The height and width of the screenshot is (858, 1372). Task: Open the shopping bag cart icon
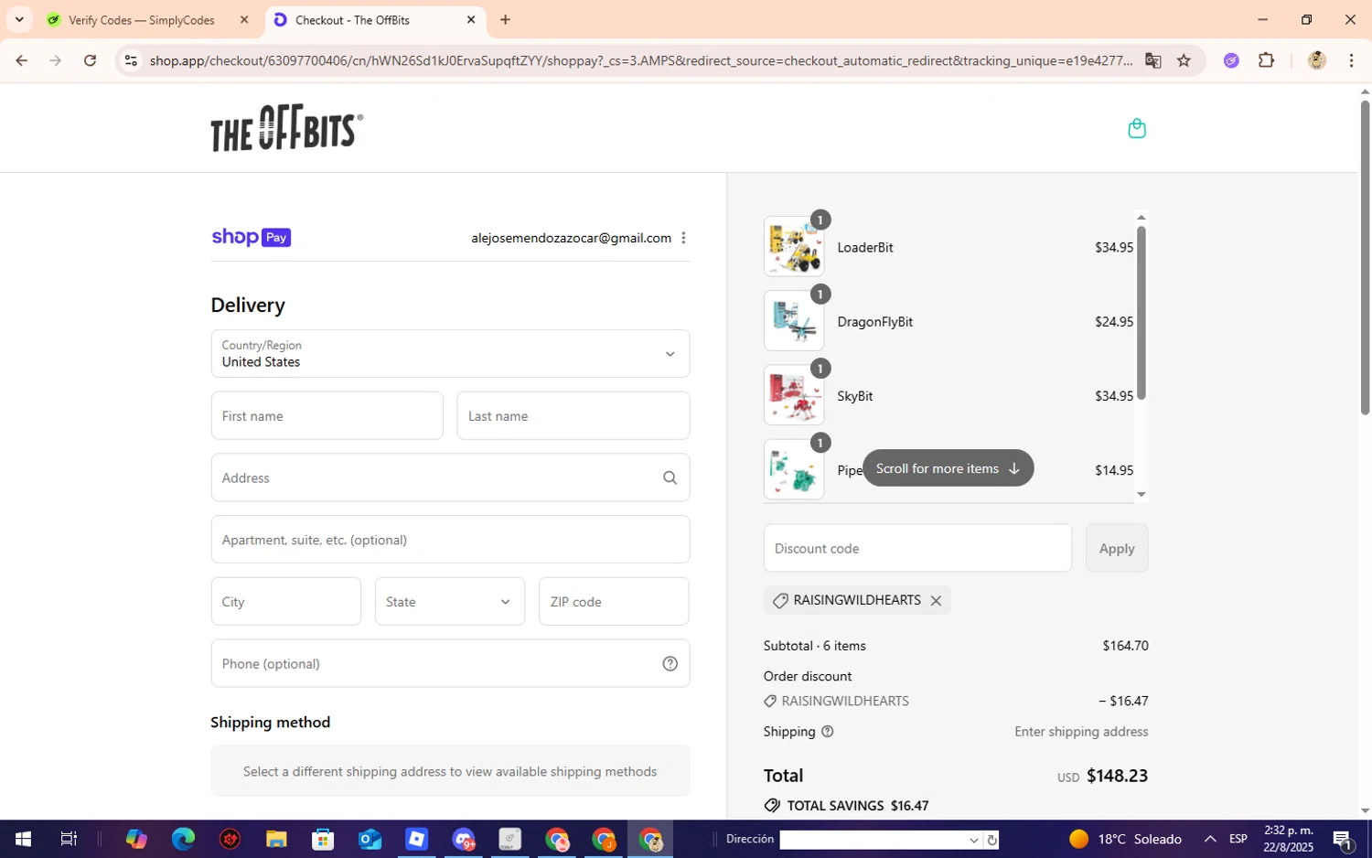pos(1137,128)
